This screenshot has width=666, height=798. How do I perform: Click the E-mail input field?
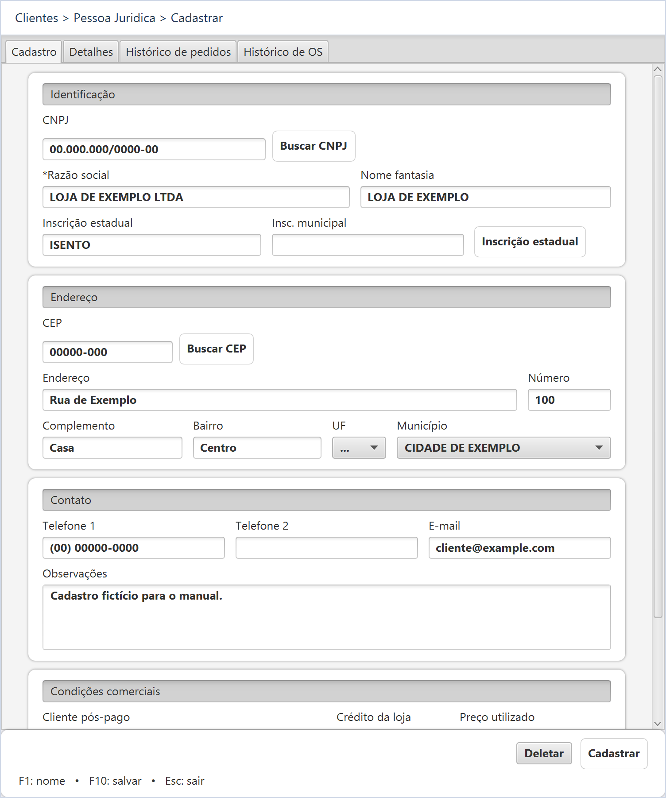(519, 548)
